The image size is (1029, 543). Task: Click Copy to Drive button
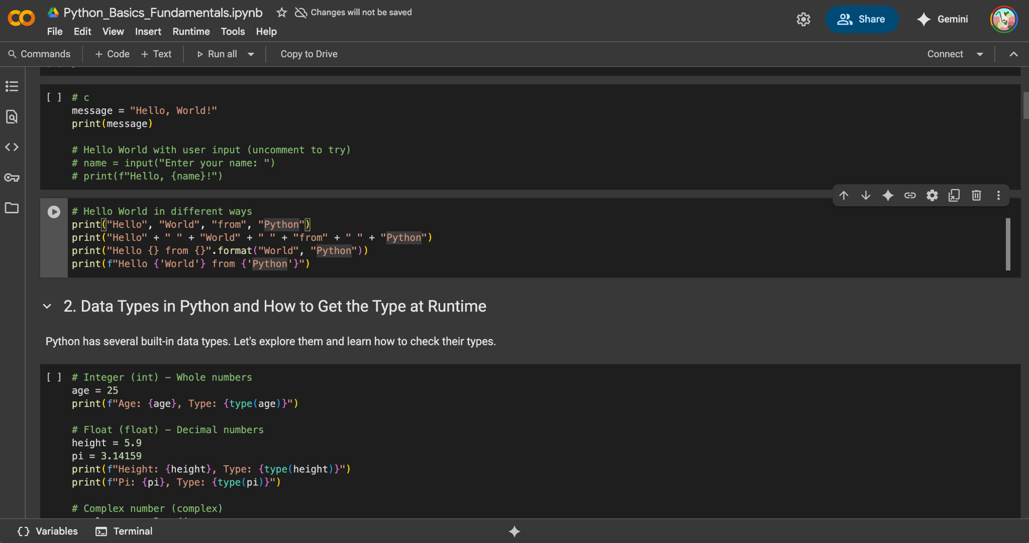coord(308,54)
